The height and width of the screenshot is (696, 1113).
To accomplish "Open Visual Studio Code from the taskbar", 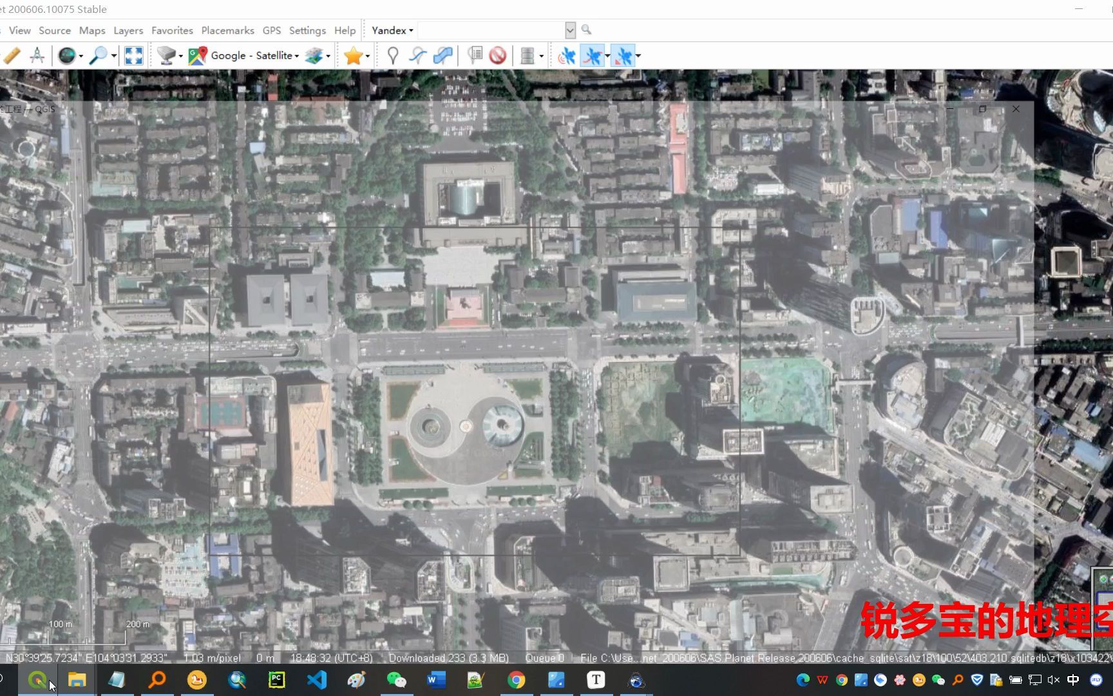I will (x=317, y=680).
